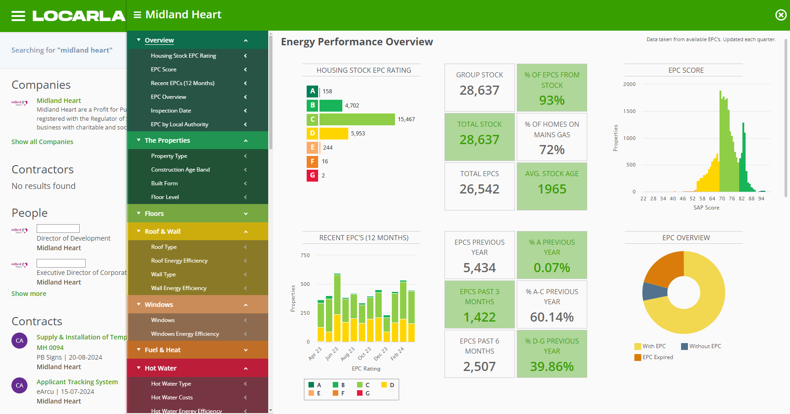This screenshot has width=790, height=414.
Task: Click the sidebar menu scrollbar thumb
Action: (271, 92)
